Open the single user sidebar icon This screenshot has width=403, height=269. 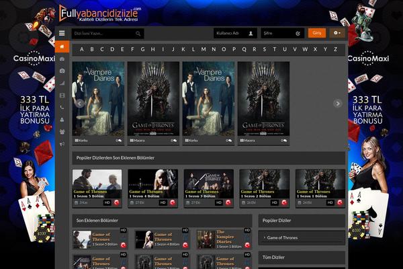pos(62,120)
